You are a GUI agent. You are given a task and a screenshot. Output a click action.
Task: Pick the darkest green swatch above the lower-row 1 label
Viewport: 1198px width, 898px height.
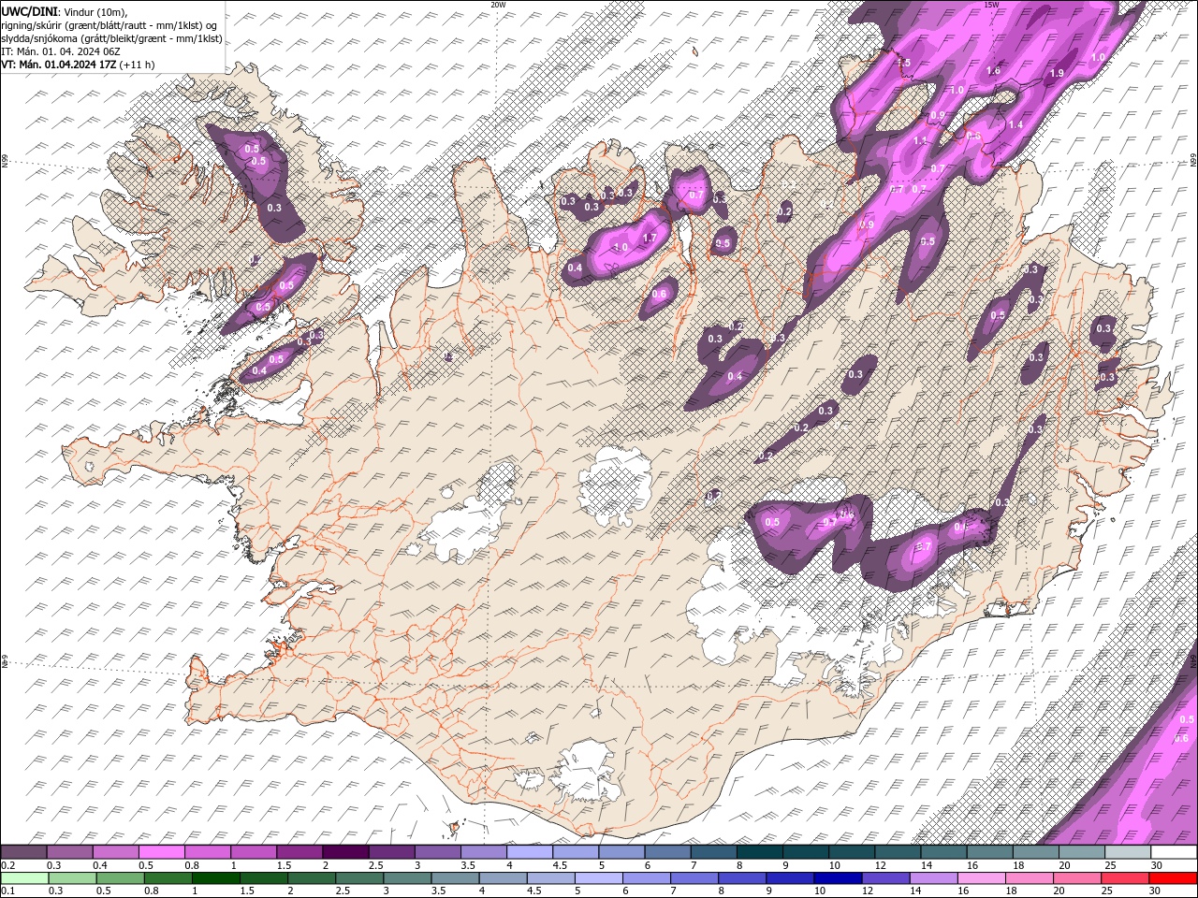click(x=215, y=878)
